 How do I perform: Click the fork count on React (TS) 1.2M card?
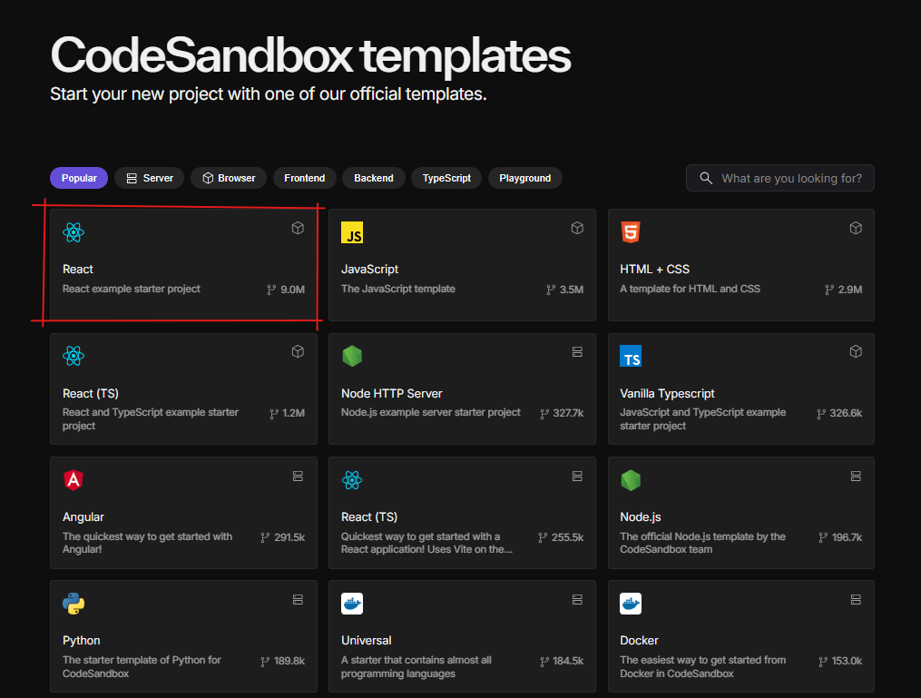click(x=287, y=414)
